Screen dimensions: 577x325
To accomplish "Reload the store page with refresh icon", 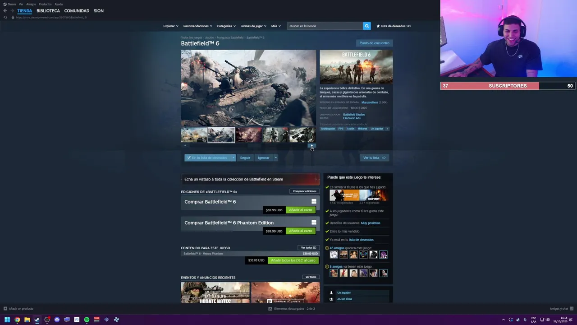I will tap(5, 17).
